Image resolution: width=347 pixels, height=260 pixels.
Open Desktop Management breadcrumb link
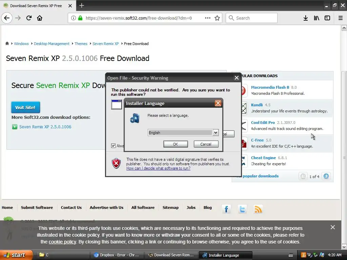coord(52,44)
